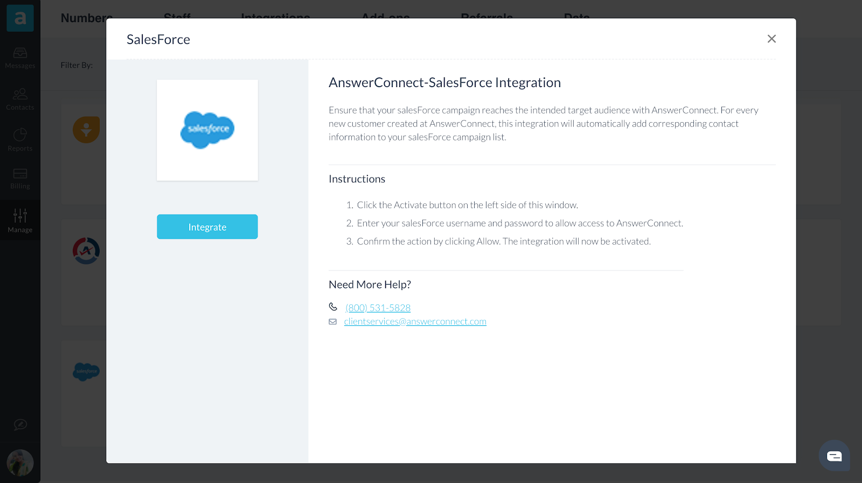Select the yellow download integration icon
Screen dimensions: 862x483
coord(86,130)
